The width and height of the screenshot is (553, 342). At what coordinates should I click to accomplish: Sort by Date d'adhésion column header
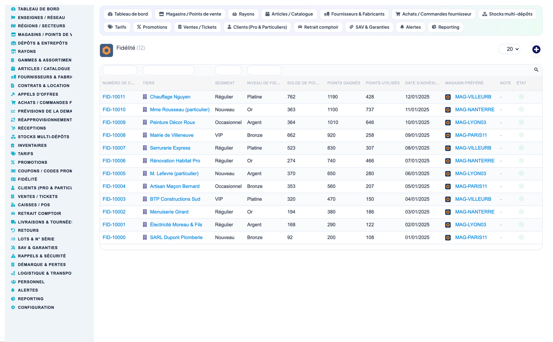tap(422, 83)
